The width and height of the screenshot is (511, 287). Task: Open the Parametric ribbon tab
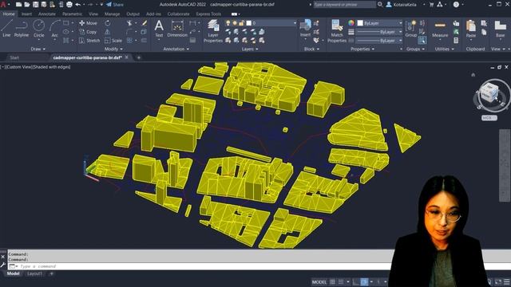click(72, 14)
